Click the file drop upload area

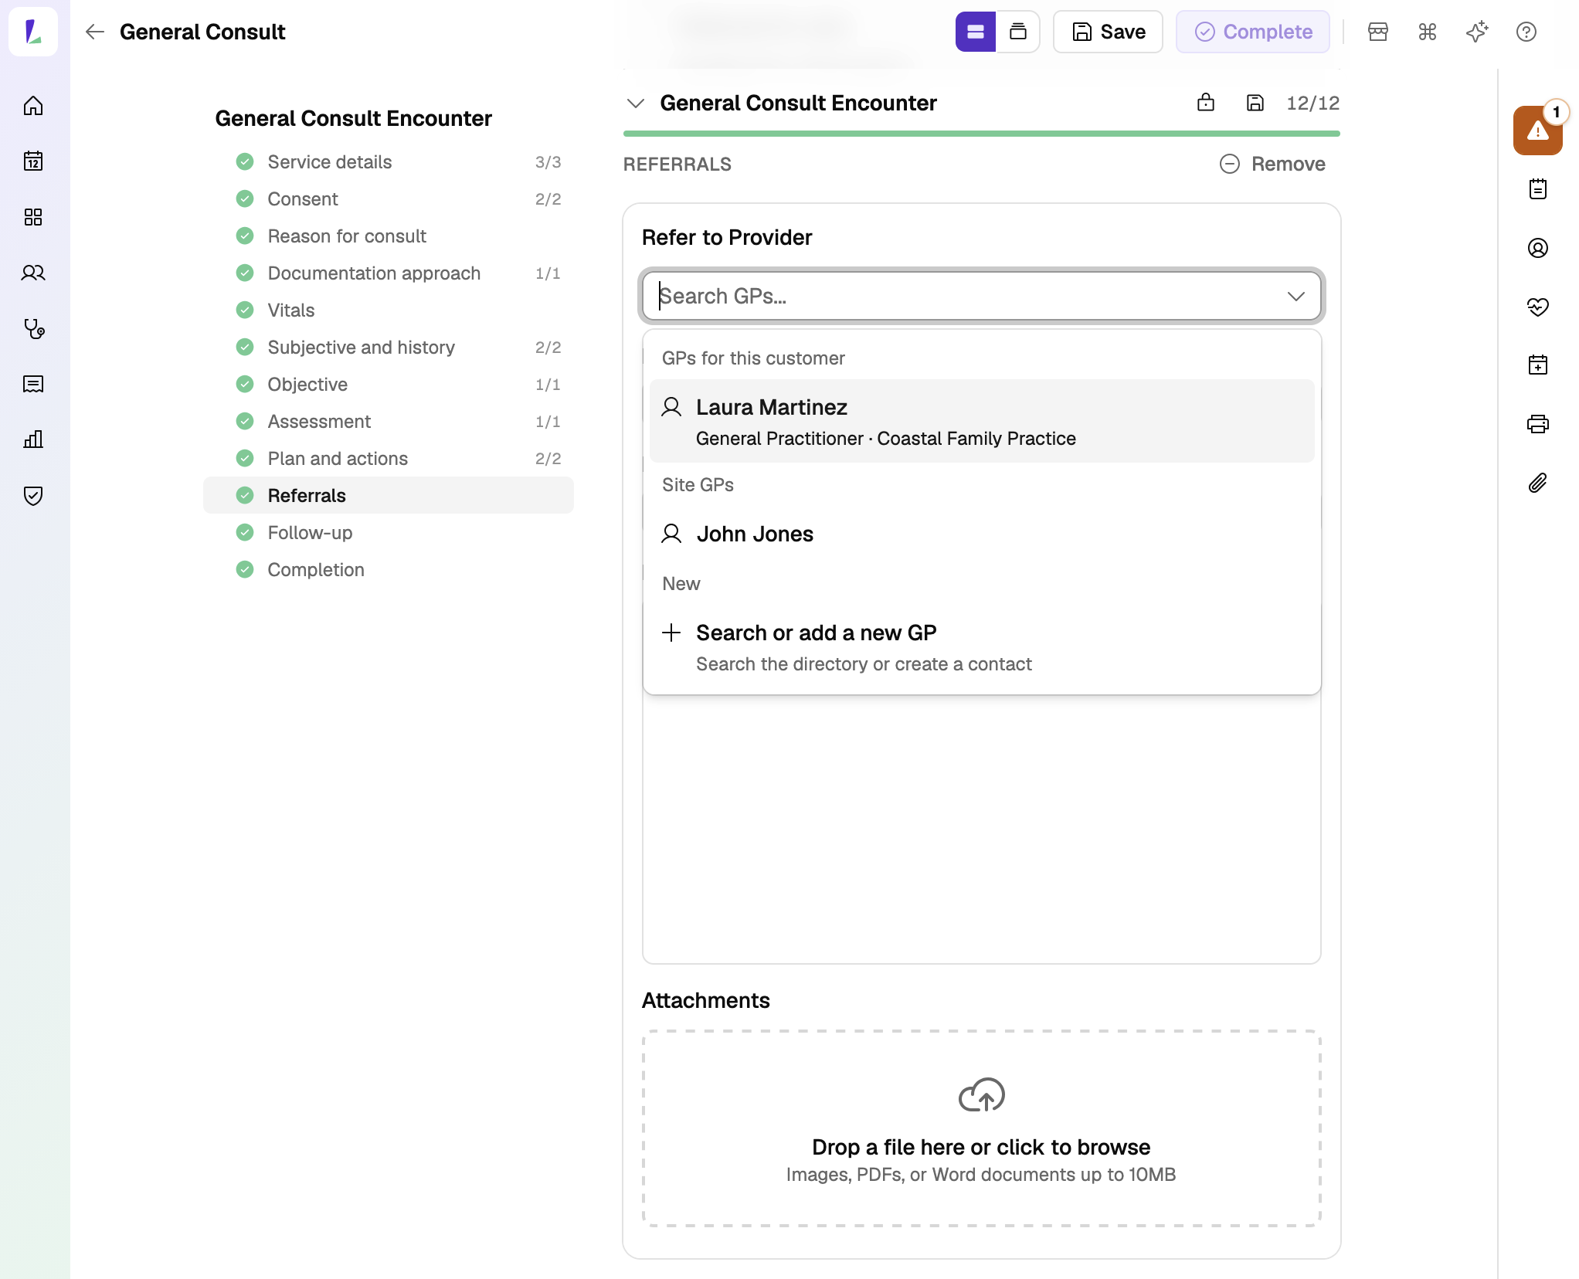[x=981, y=1128]
